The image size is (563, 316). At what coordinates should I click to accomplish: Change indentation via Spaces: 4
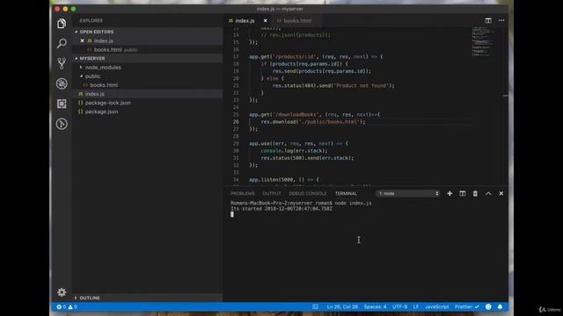coord(375,306)
